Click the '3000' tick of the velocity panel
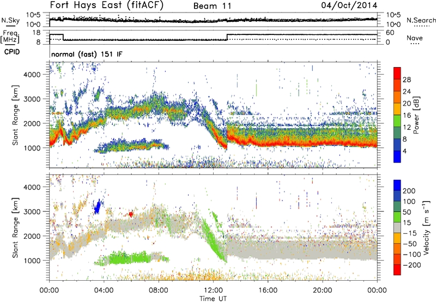Viewport: 436px width, 302px height. pyautogui.click(x=32, y=212)
